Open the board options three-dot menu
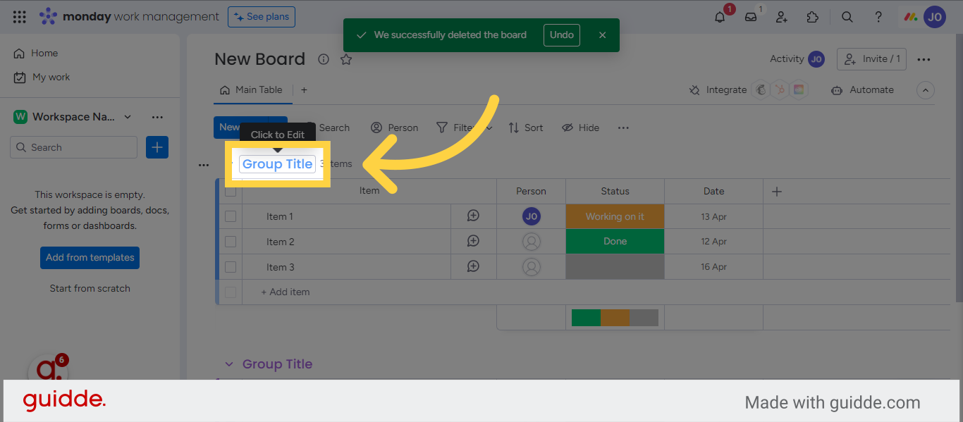Screen dimensions: 963x422 924,60
